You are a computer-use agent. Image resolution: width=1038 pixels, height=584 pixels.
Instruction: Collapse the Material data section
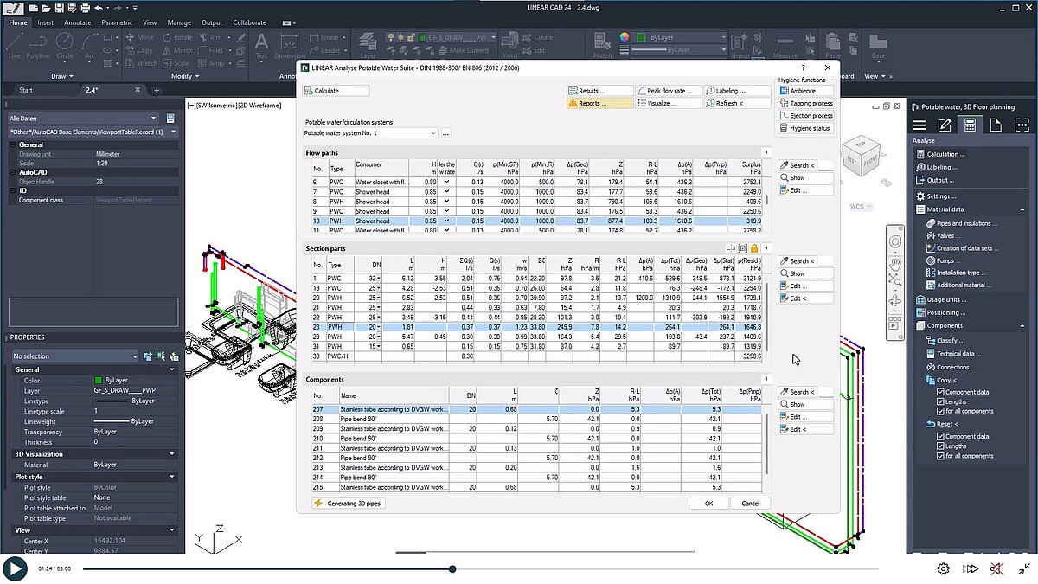pos(1022,209)
